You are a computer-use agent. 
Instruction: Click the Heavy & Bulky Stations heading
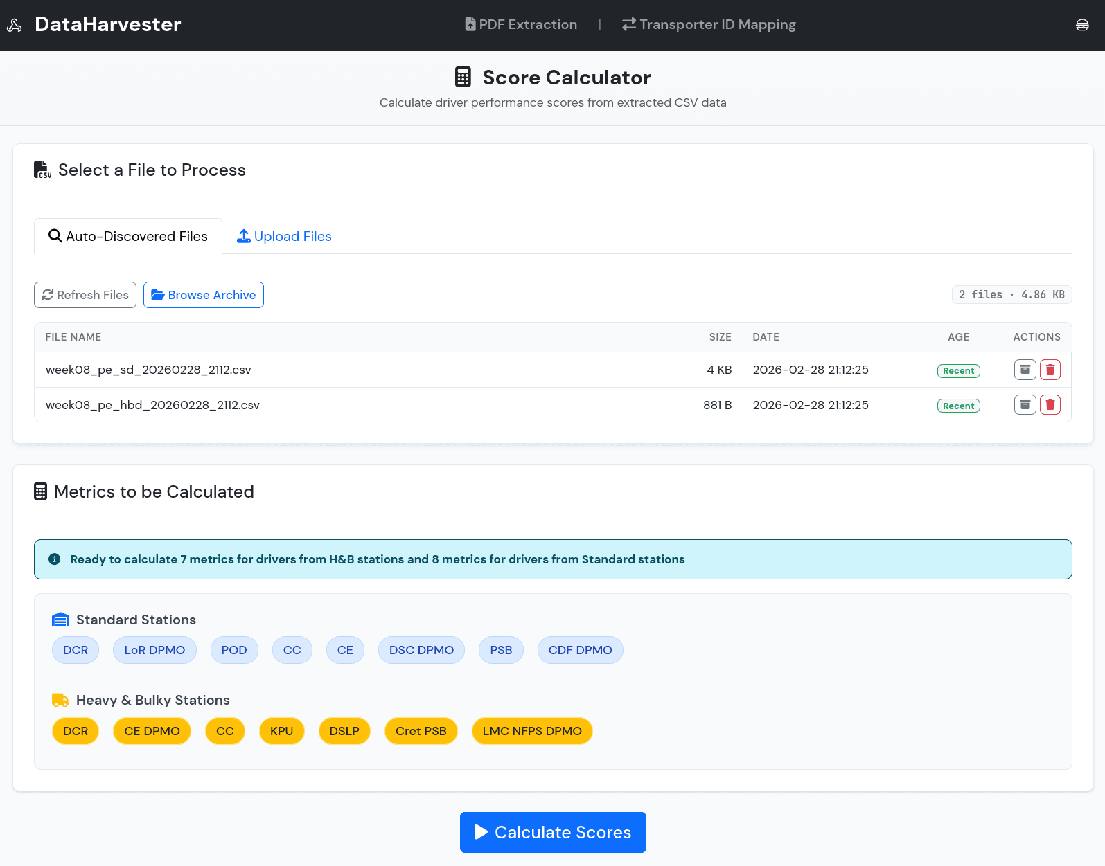pyautogui.click(x=153, y=700)
